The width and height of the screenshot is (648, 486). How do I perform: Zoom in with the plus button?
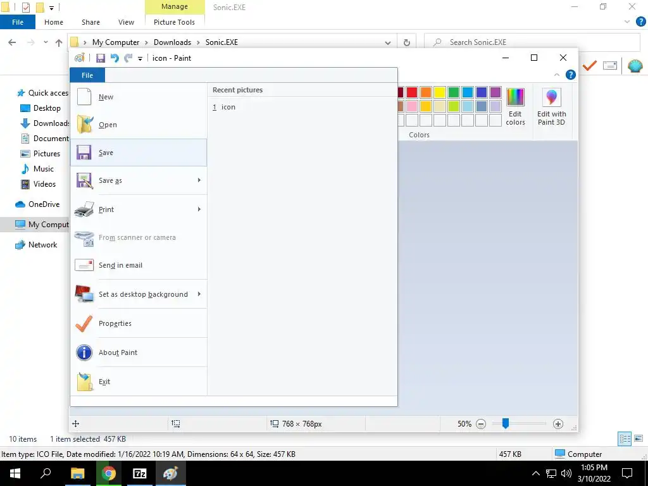(558, 424)
